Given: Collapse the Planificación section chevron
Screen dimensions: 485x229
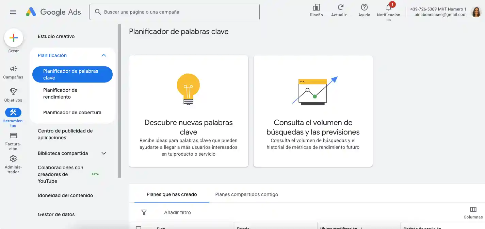Looking at the screenshot, I should tap(104, 55).
